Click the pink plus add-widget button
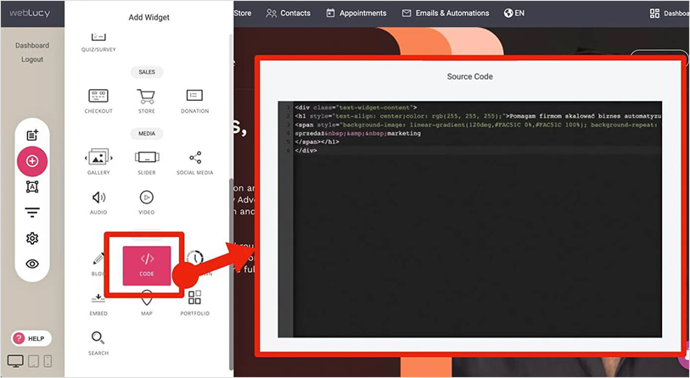 click(32, 161)
